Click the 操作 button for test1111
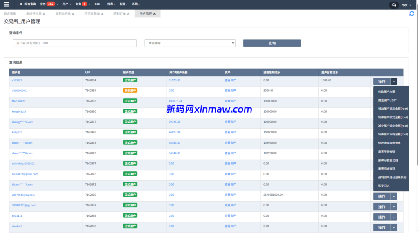 click(382, 217)
